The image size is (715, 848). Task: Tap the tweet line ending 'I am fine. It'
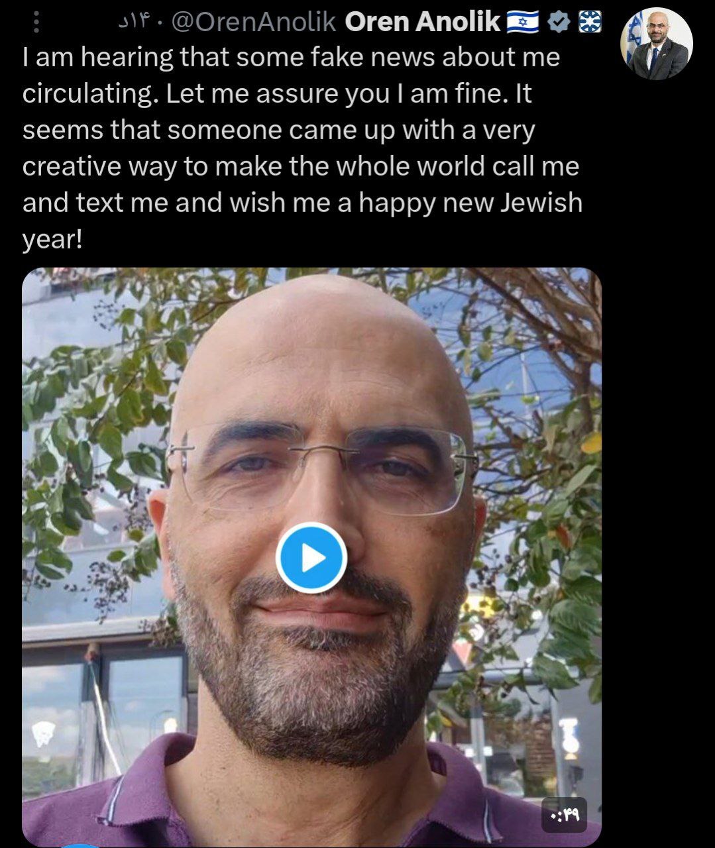[277, 94]
